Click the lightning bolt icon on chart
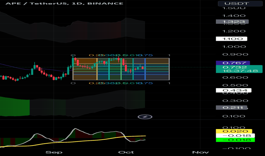265x156 pixels. click(x=145, y=117)
